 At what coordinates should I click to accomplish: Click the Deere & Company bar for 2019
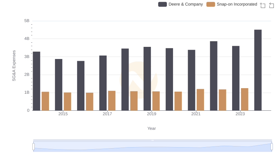147,79
